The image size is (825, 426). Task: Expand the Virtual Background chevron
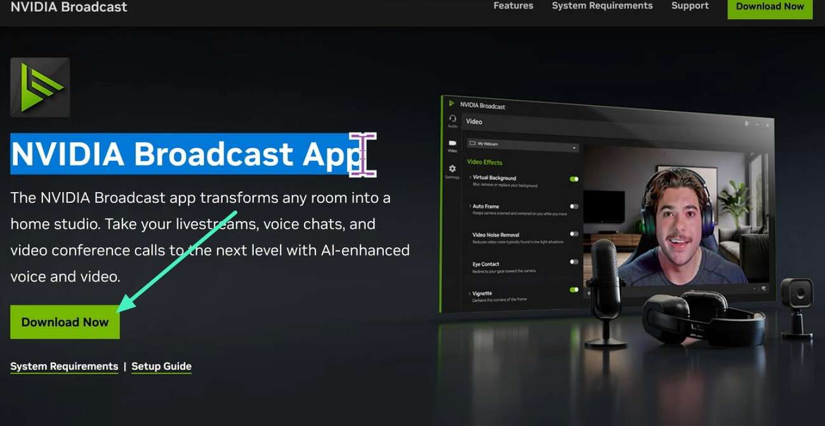tap(470, 178)
